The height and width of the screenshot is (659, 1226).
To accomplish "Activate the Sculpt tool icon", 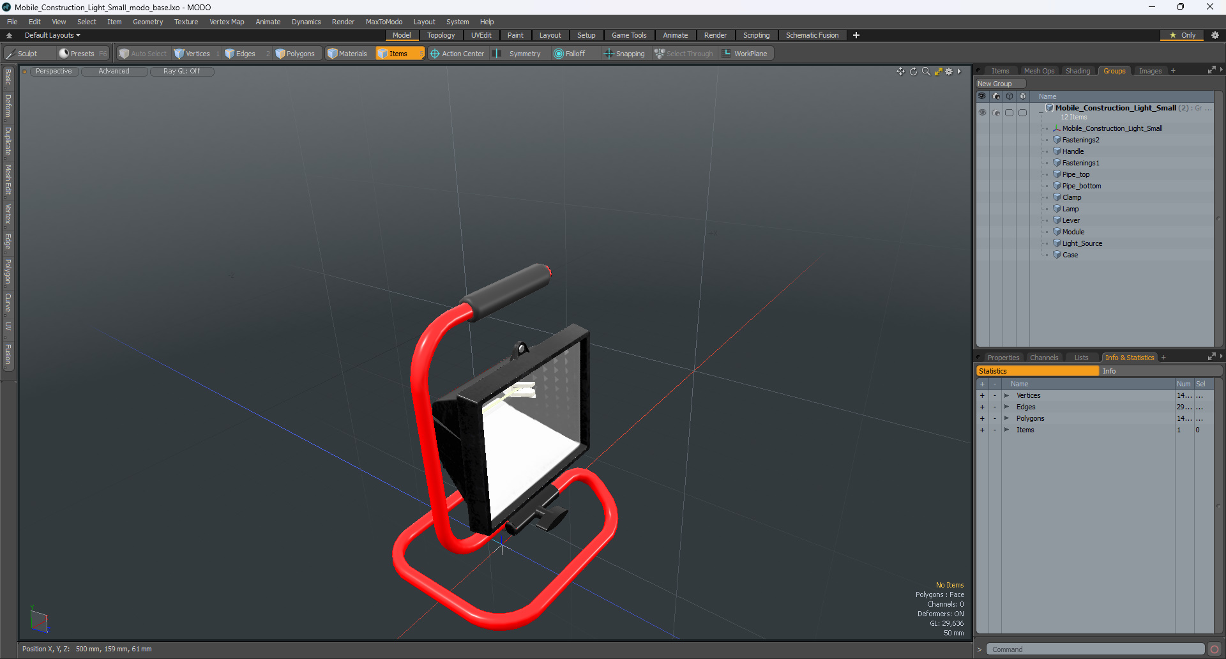I will (10, 54).
